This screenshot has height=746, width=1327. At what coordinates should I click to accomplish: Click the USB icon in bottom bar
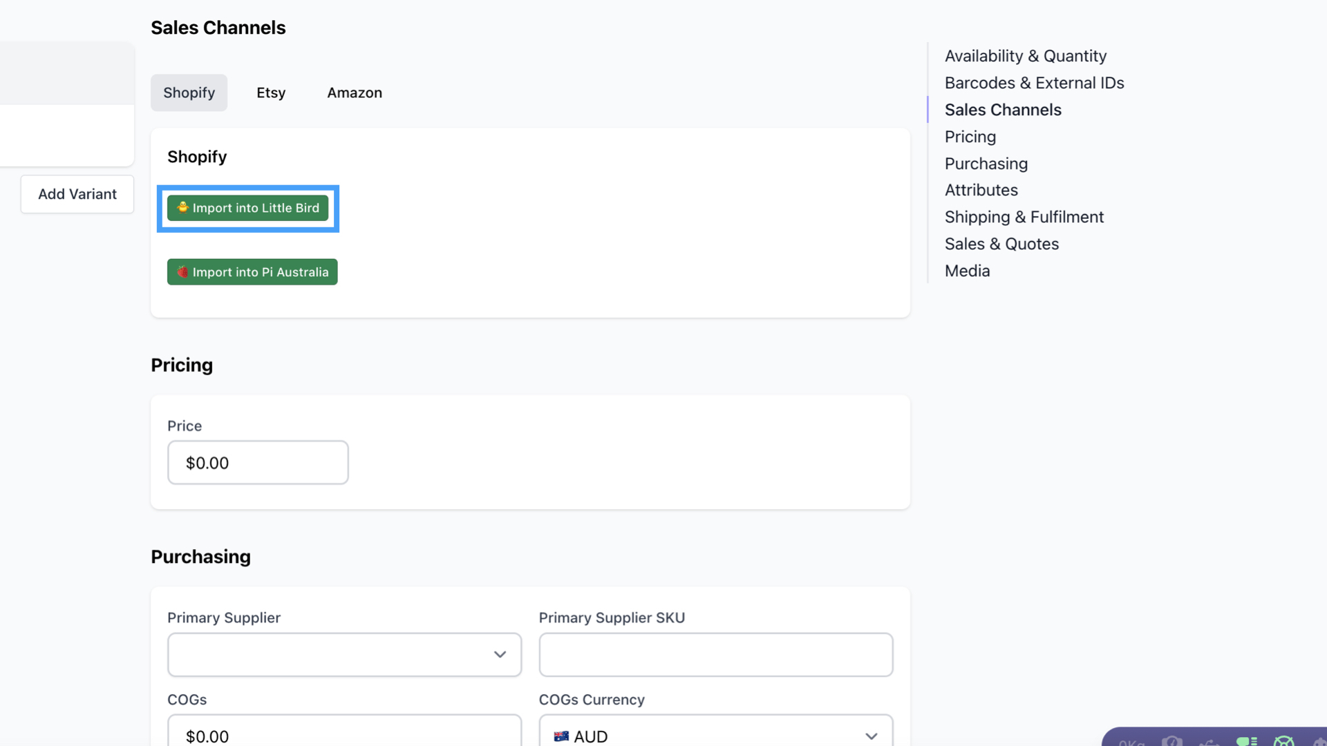click(x=1210, y=743)
